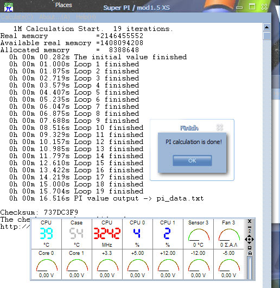280x288 pixels.
Task: Click the Case 54 °C temperature cell
Action: click(x=77, y=234)
